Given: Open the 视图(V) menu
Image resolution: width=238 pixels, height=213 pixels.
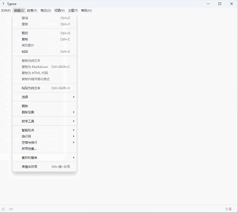Looking at the screenshot, I should tap(60, 11).
